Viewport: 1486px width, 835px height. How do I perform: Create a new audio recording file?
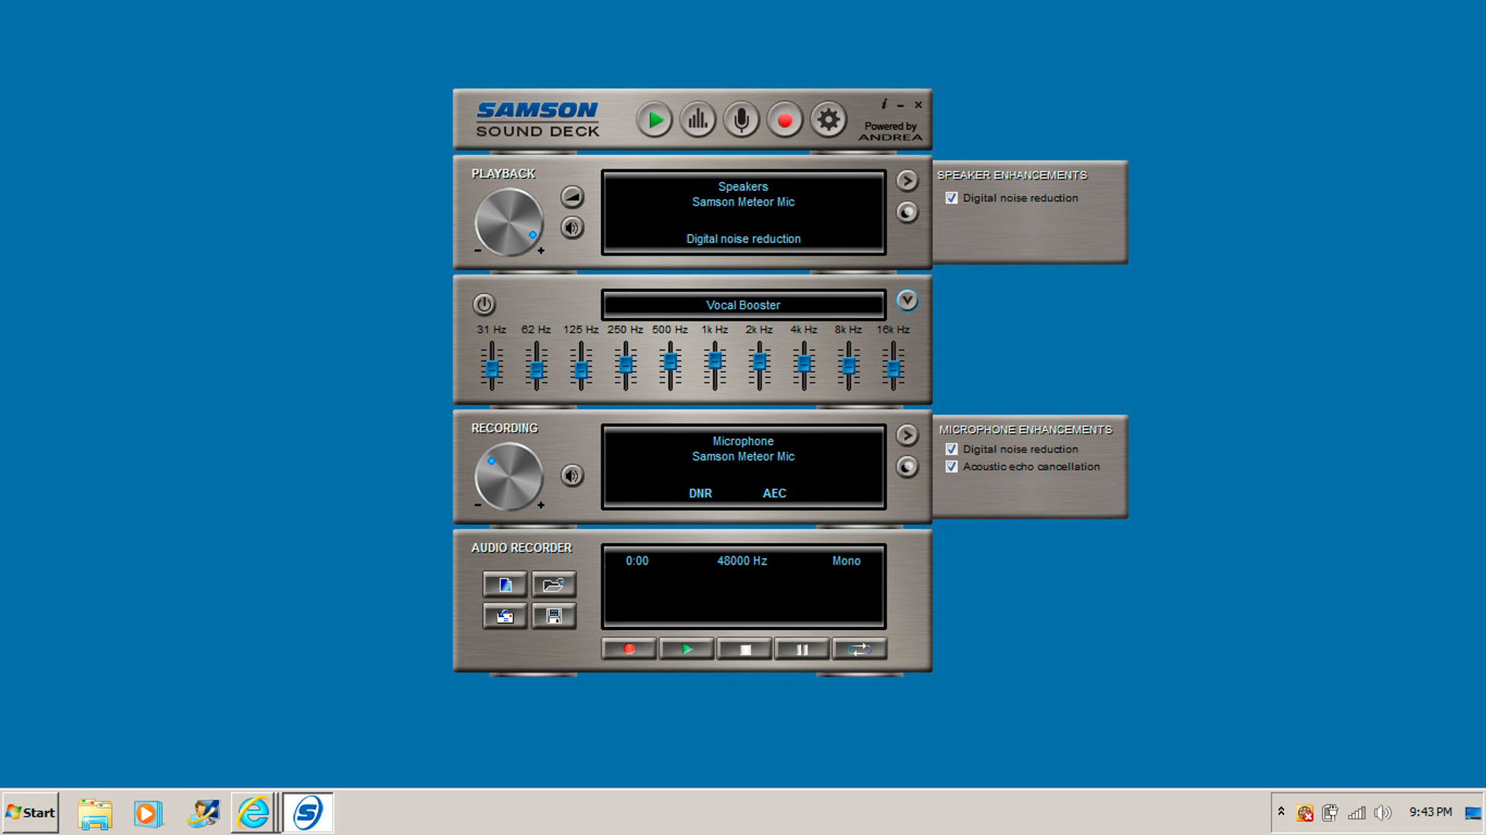click(x=505, y=585)
